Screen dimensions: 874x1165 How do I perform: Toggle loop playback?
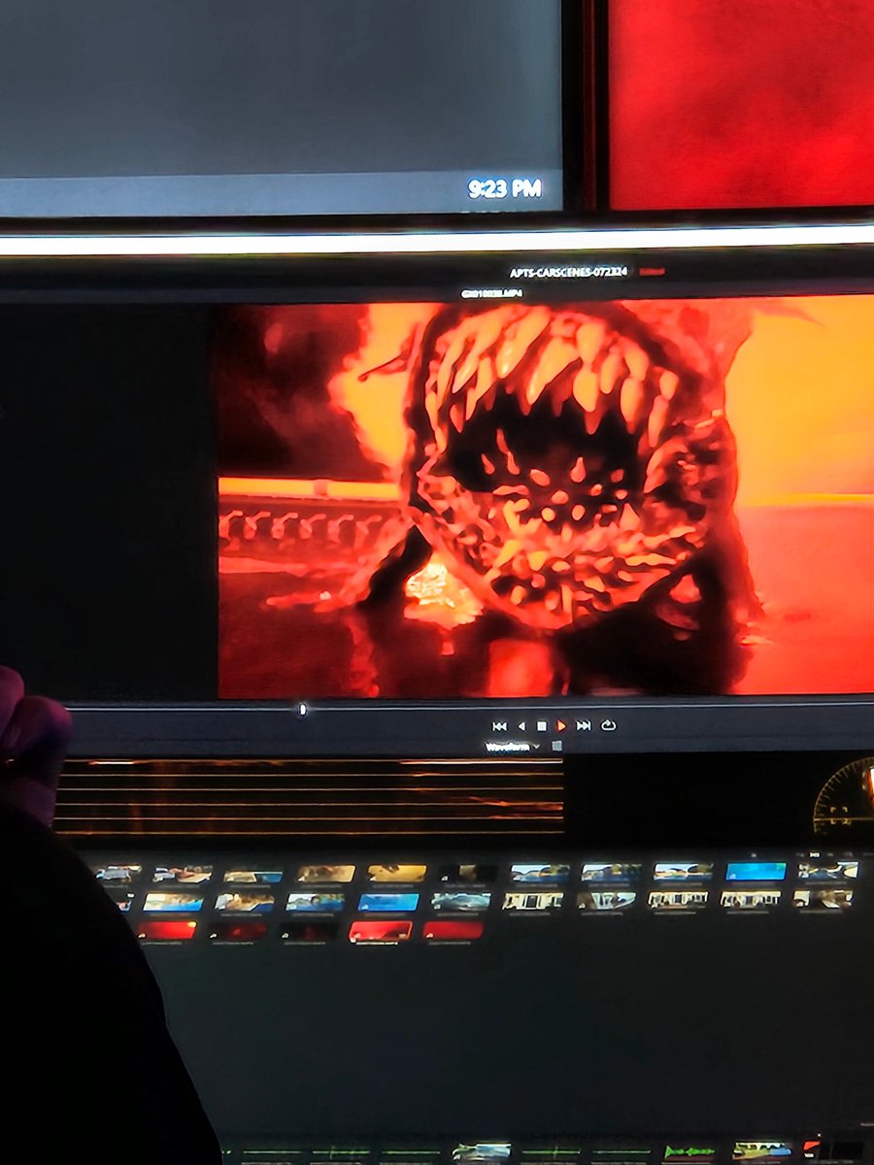point(609,725)
